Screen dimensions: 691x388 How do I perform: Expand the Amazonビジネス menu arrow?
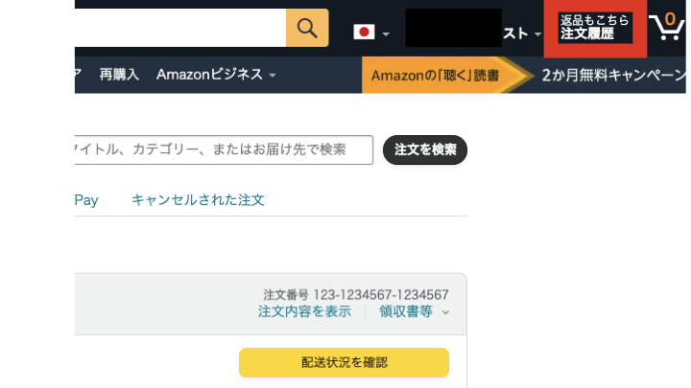[273, 76]
